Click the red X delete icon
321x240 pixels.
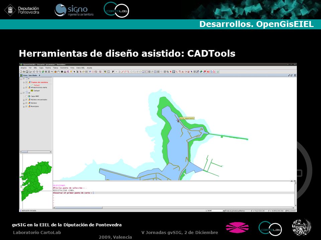tap(205, 72)
